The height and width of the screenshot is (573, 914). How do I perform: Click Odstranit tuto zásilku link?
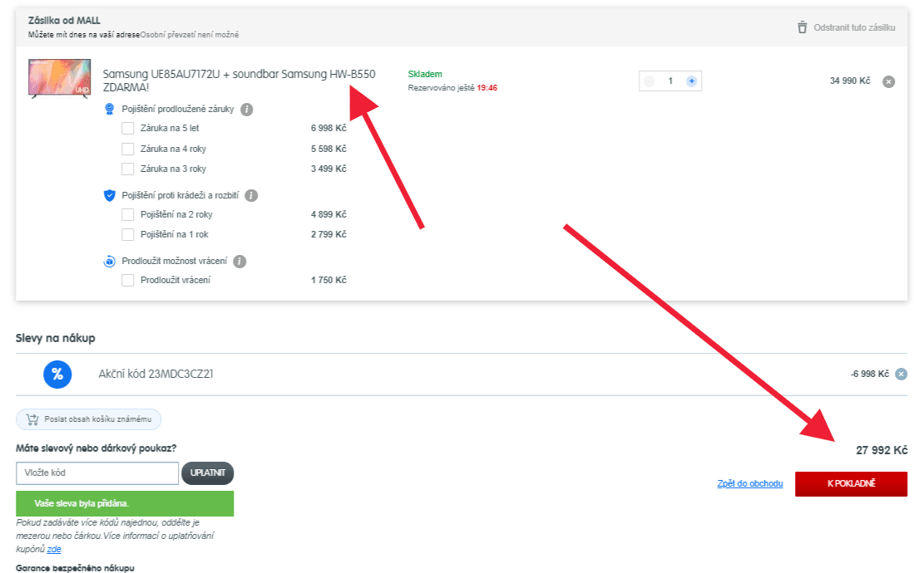(x=855, y=27)
